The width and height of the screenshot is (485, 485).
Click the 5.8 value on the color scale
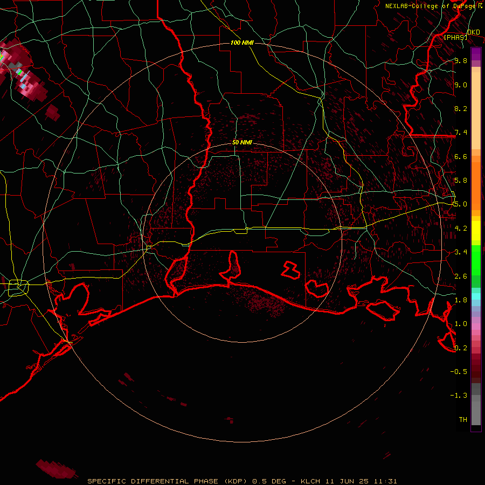click(x=461, y=180)
